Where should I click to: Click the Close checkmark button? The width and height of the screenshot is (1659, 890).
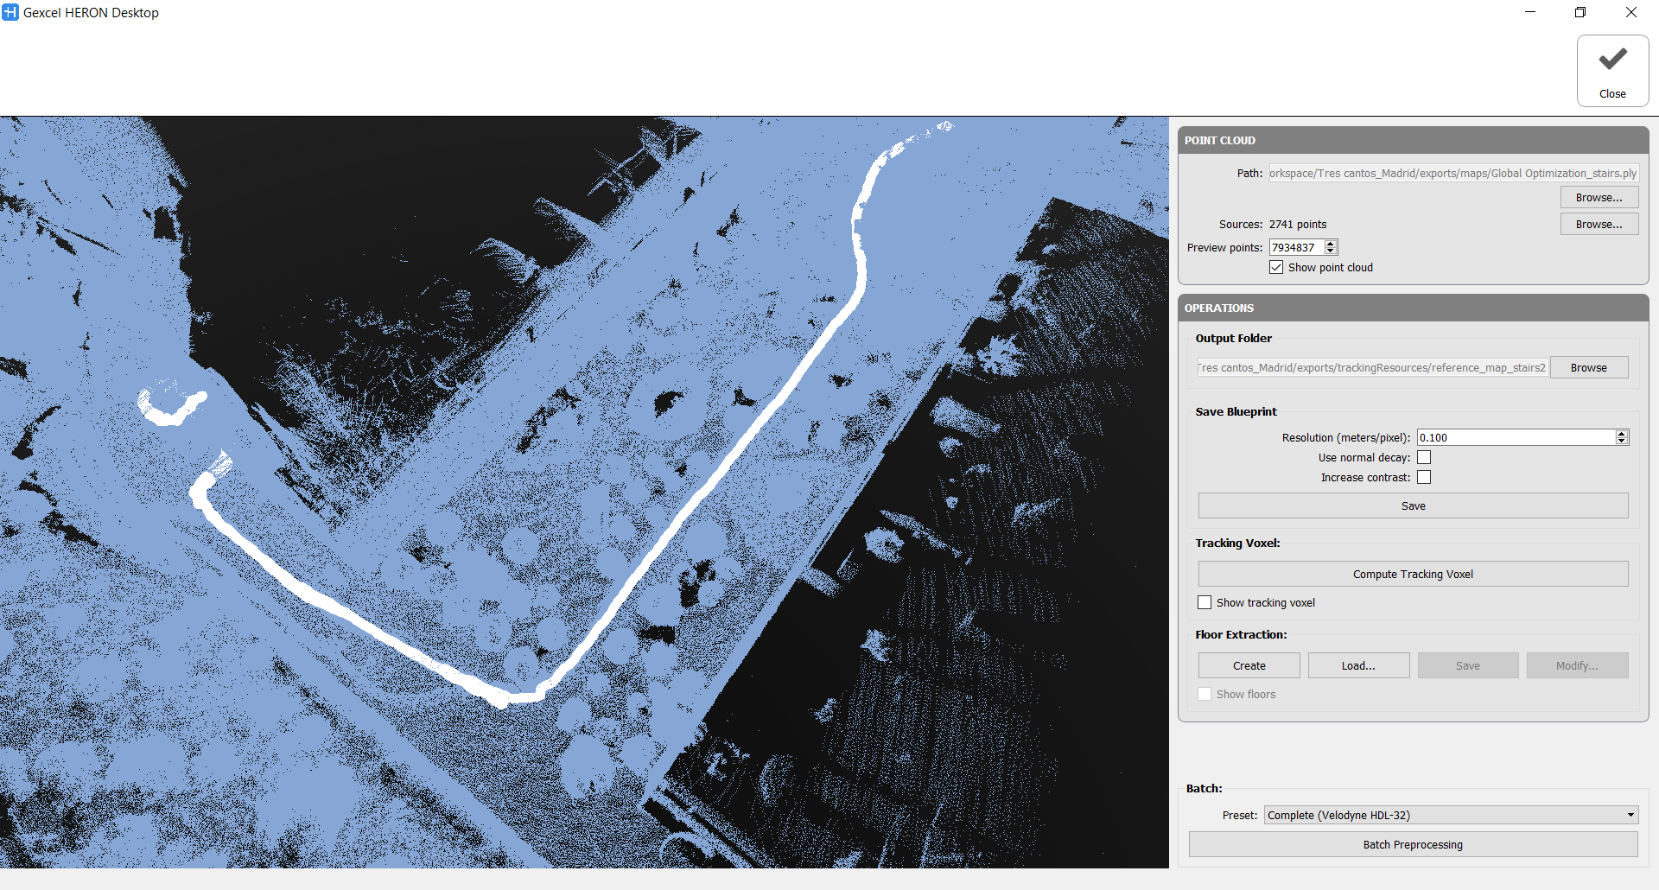point(1612,71)
